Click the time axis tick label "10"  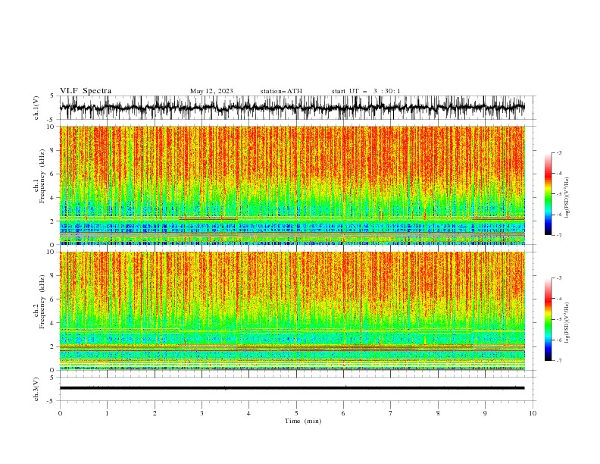(x=533, y=413)
